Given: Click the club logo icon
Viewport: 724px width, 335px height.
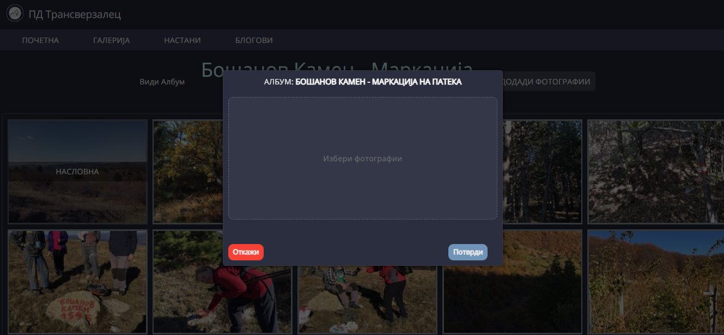Looking at the screenshot, I should point(15,13).
